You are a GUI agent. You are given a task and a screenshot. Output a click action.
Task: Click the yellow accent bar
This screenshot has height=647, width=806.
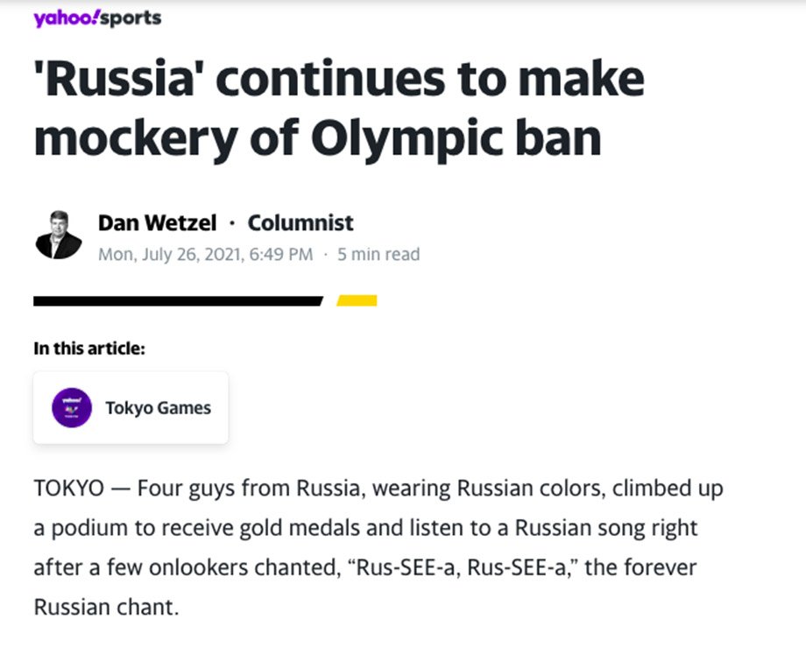click(x=357, y=301)
